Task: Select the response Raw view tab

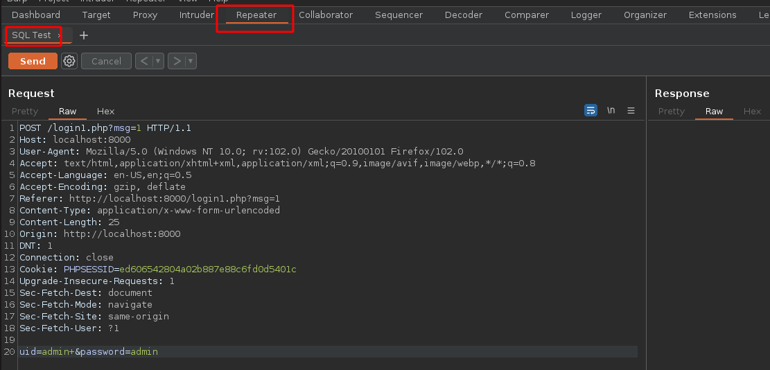Action: [x=714, y=111]
